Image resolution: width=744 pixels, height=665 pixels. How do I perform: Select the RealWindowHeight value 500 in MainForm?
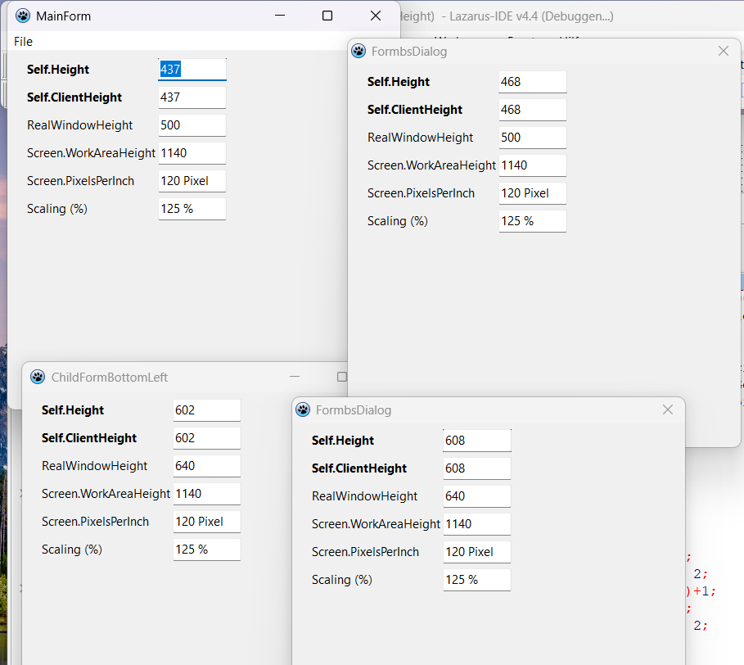(x=192, y=125)
